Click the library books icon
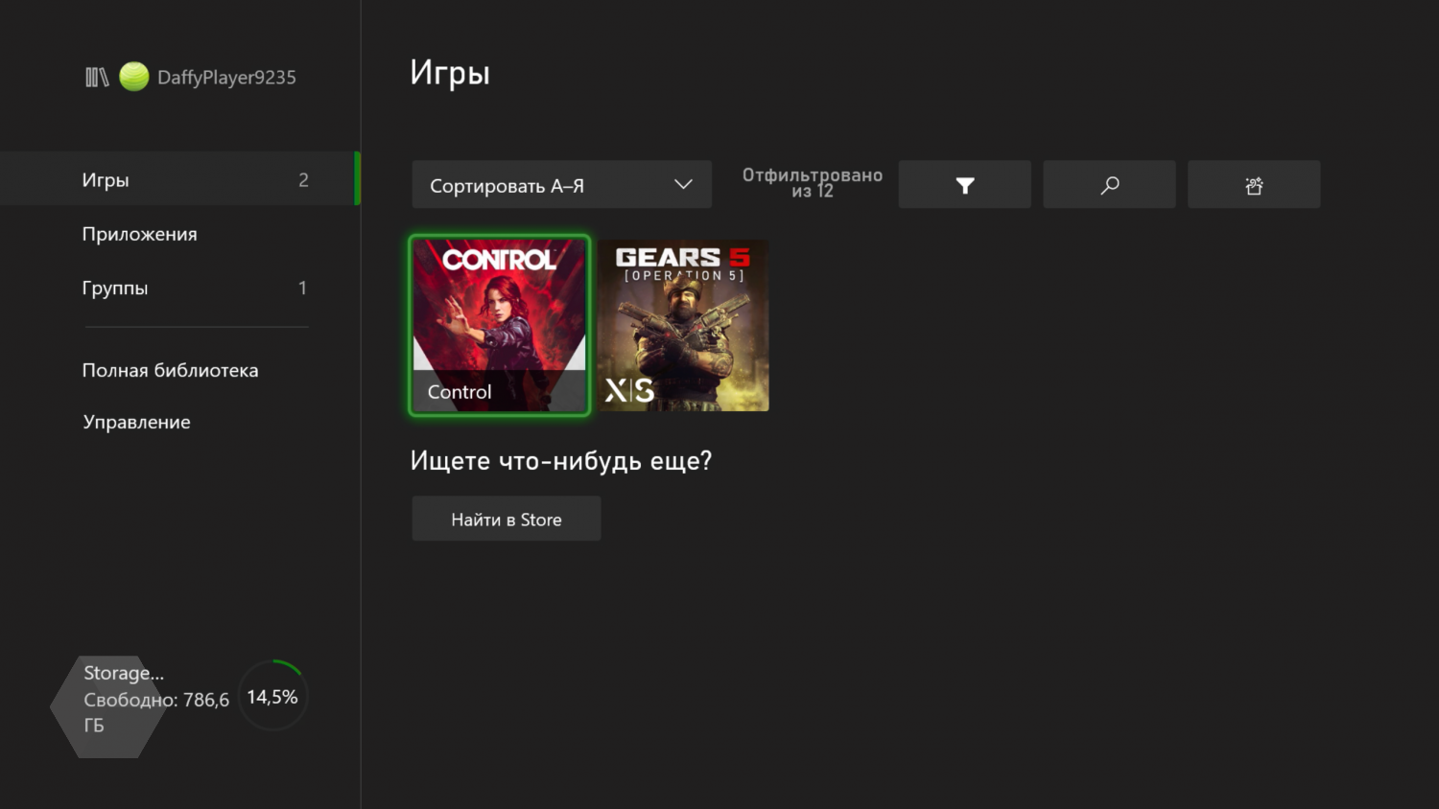The height and width of the screenshot is (809, 1439). [x=97, y=78]
